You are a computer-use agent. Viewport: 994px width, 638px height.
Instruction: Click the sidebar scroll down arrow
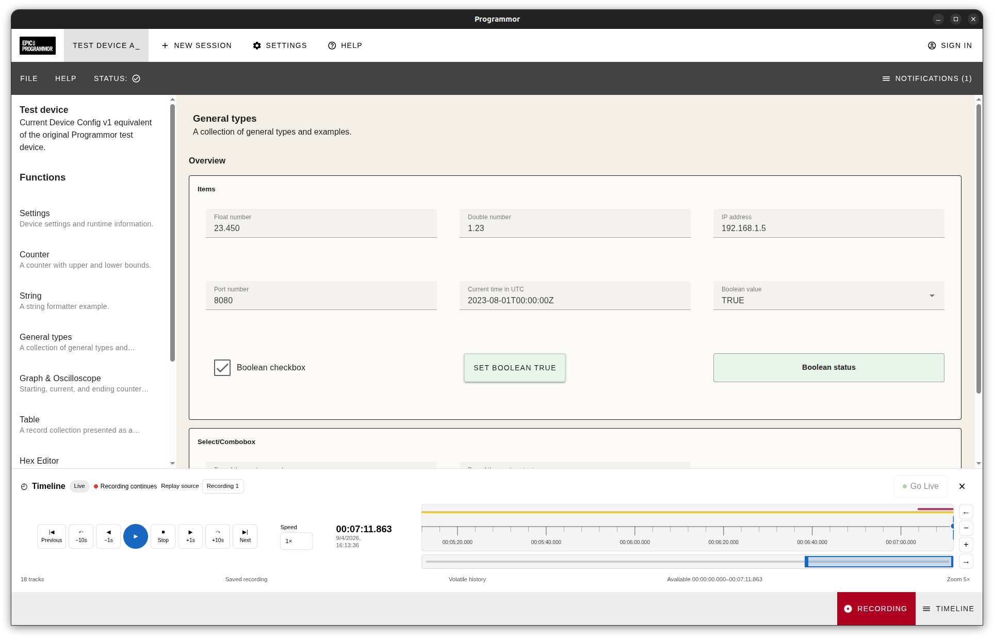[172, 463]
